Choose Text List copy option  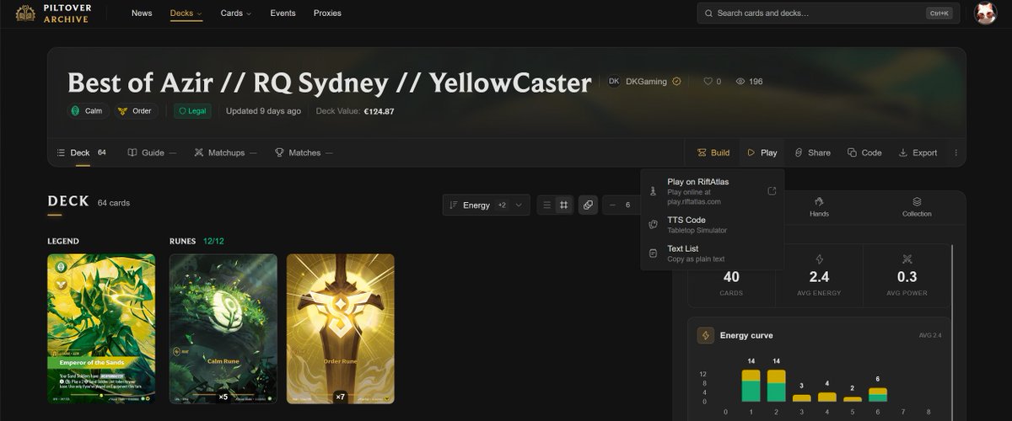712,253
